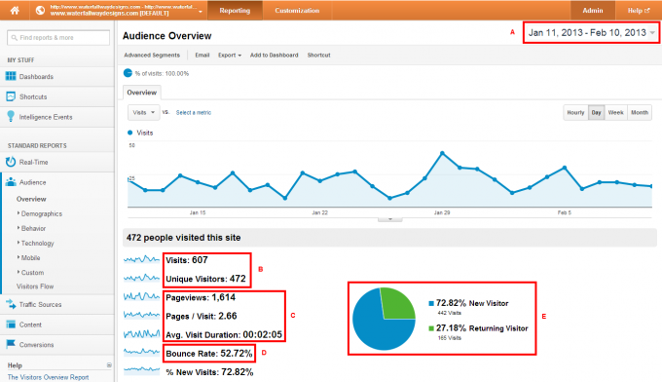Select the Day graph granularity
The image size is (662, 382).
[x=596, y=112]
